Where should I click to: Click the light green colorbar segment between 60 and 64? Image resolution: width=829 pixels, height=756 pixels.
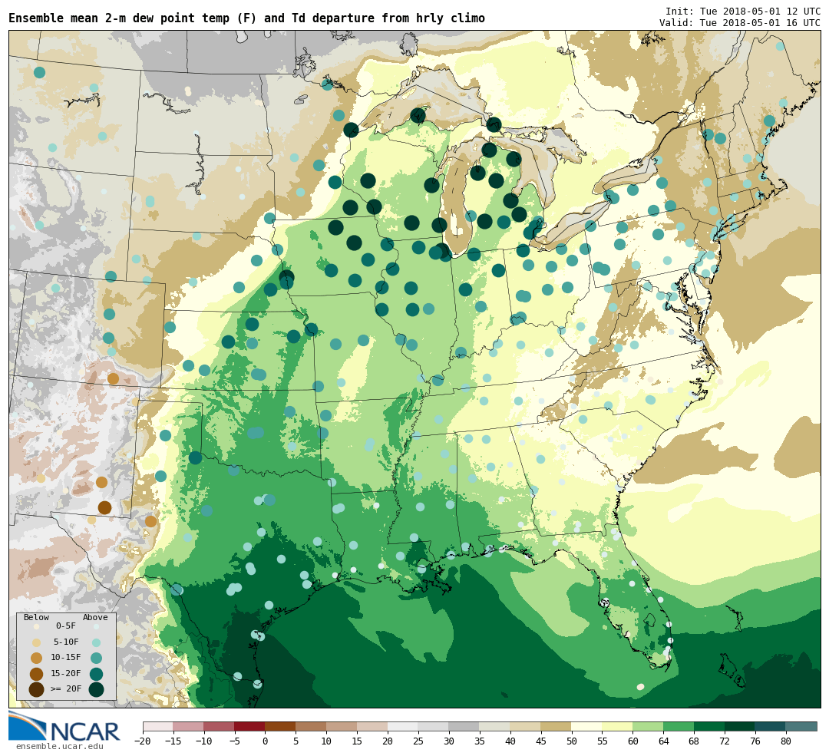[x=649, y=726]
